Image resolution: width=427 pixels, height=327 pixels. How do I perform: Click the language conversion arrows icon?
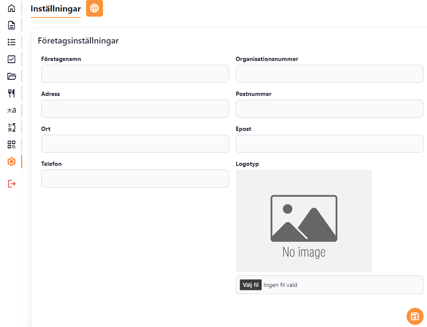click(11, 127)
